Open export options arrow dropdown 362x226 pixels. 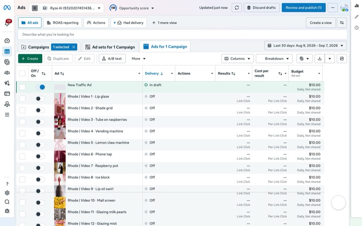pyautogui.click(x=330, y=59)
